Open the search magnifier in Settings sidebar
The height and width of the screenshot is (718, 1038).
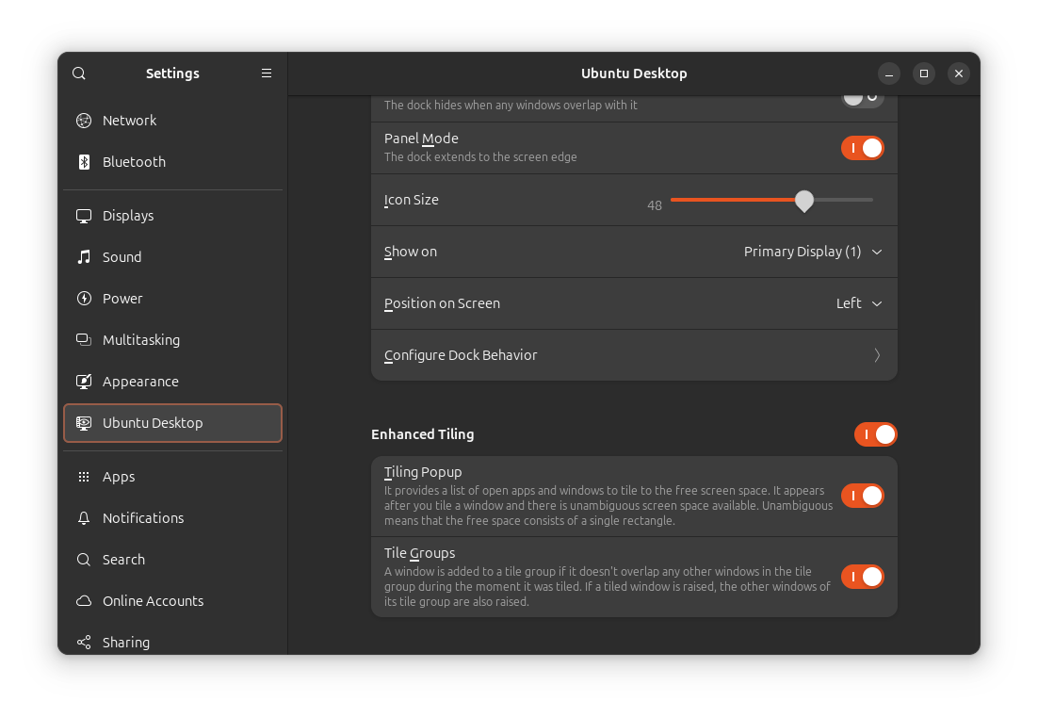point(78,73)
